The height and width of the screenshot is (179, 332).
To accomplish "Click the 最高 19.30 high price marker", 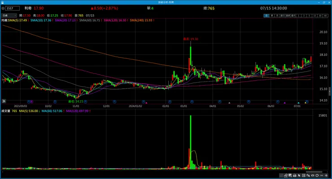I will click(191, 39).
